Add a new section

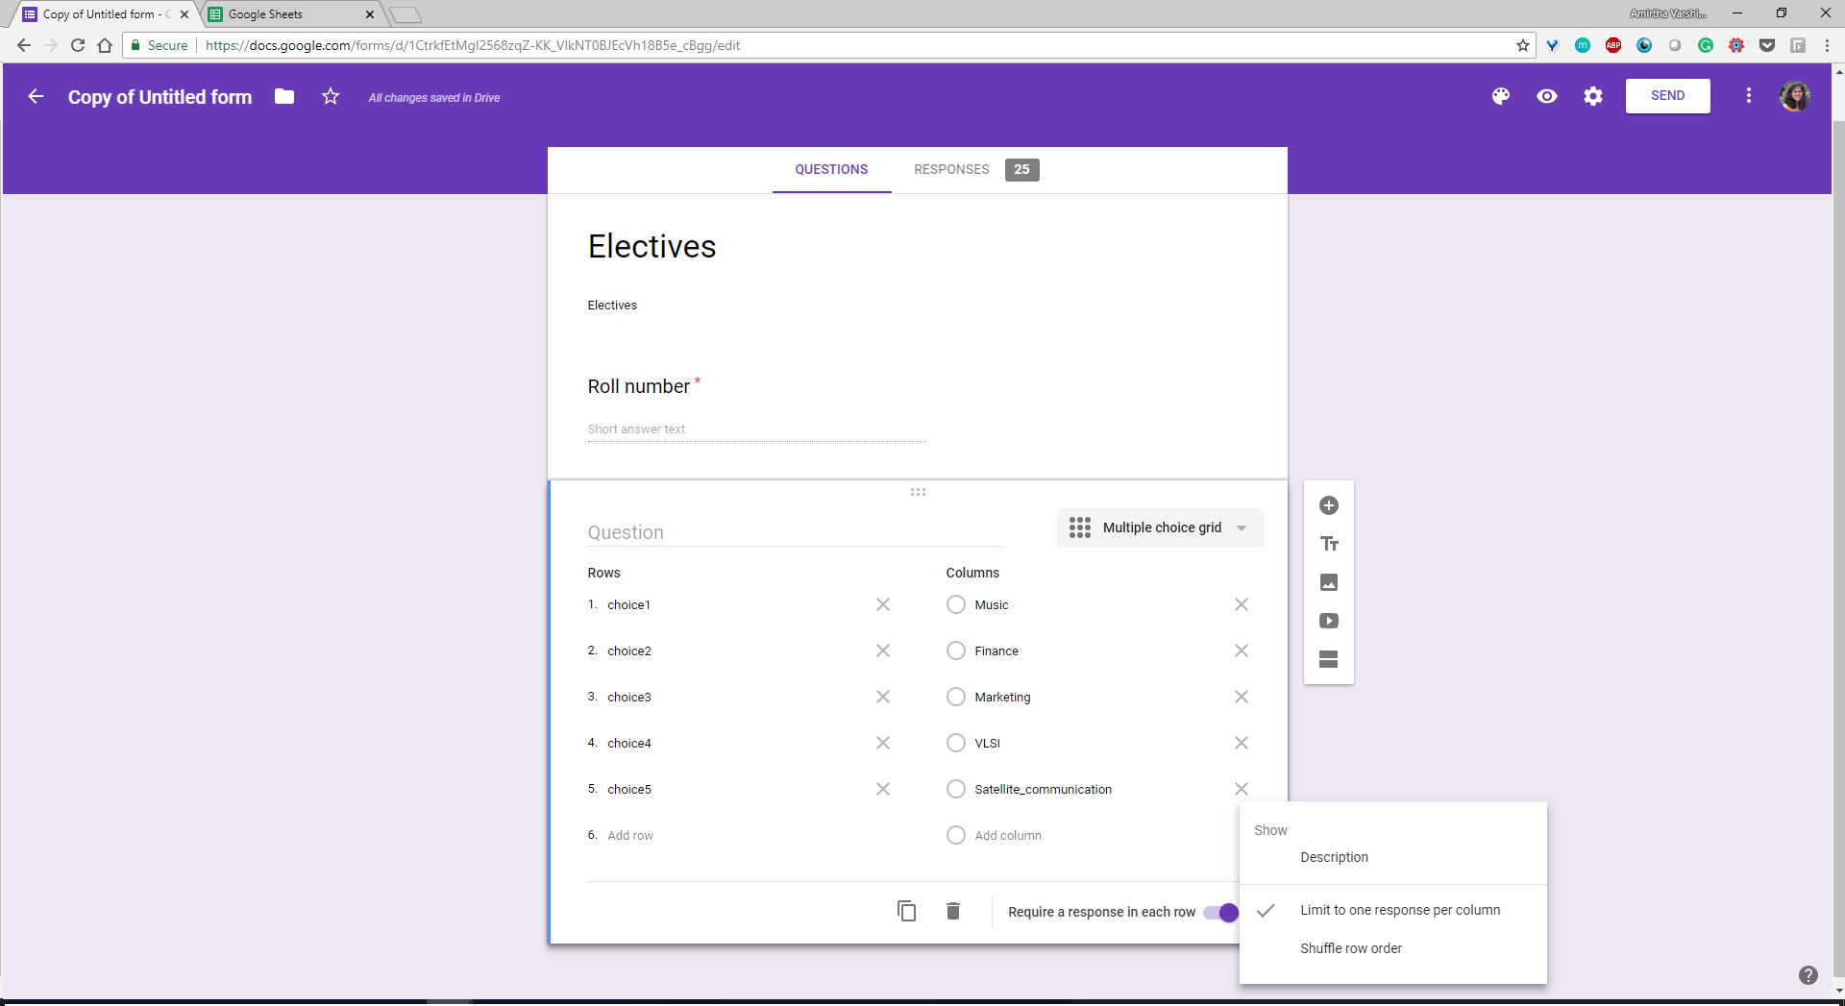(1329, 659)
